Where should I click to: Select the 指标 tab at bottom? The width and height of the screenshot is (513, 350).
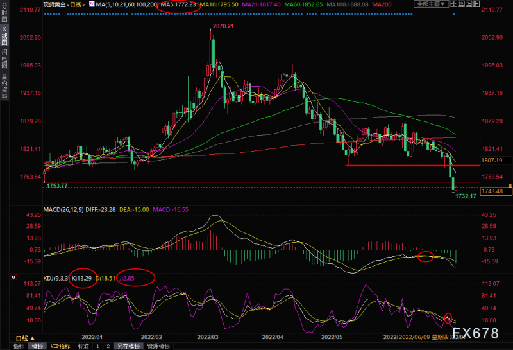[x=19, y=346]
